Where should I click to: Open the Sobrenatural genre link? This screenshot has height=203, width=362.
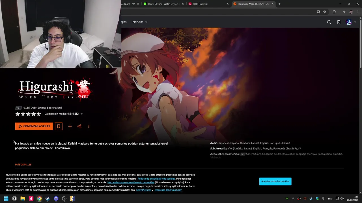(54, 108)
